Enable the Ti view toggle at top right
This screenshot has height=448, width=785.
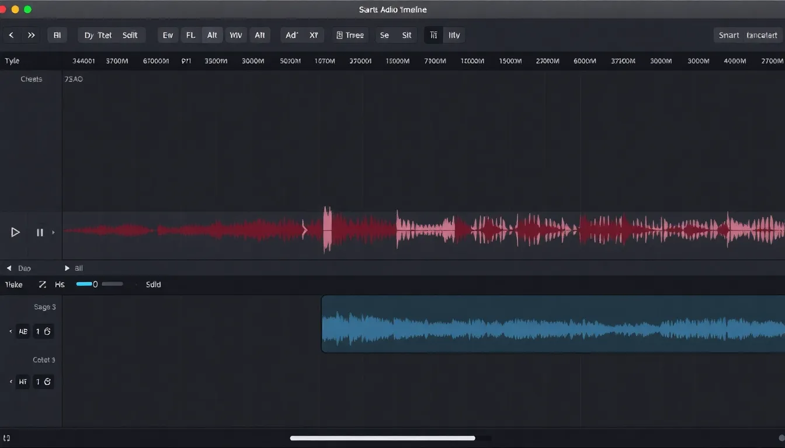coord(433,35)
